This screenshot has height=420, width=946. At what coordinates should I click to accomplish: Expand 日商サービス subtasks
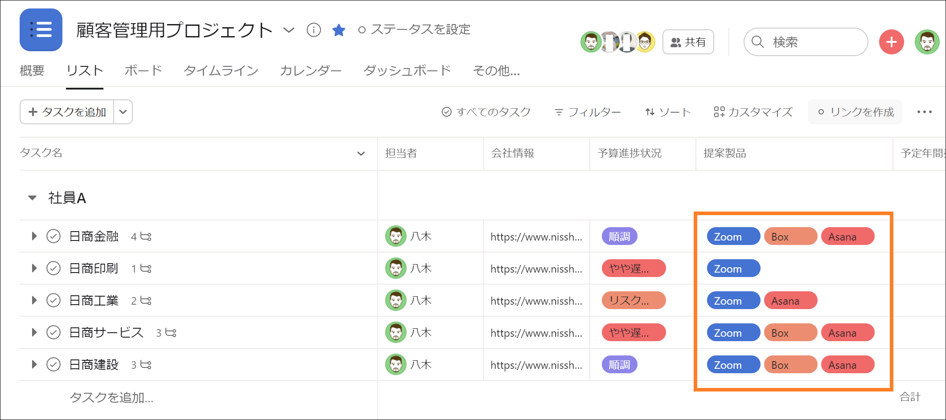tap(34, 332)
